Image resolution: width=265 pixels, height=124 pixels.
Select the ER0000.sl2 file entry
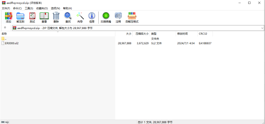(12, 43)
